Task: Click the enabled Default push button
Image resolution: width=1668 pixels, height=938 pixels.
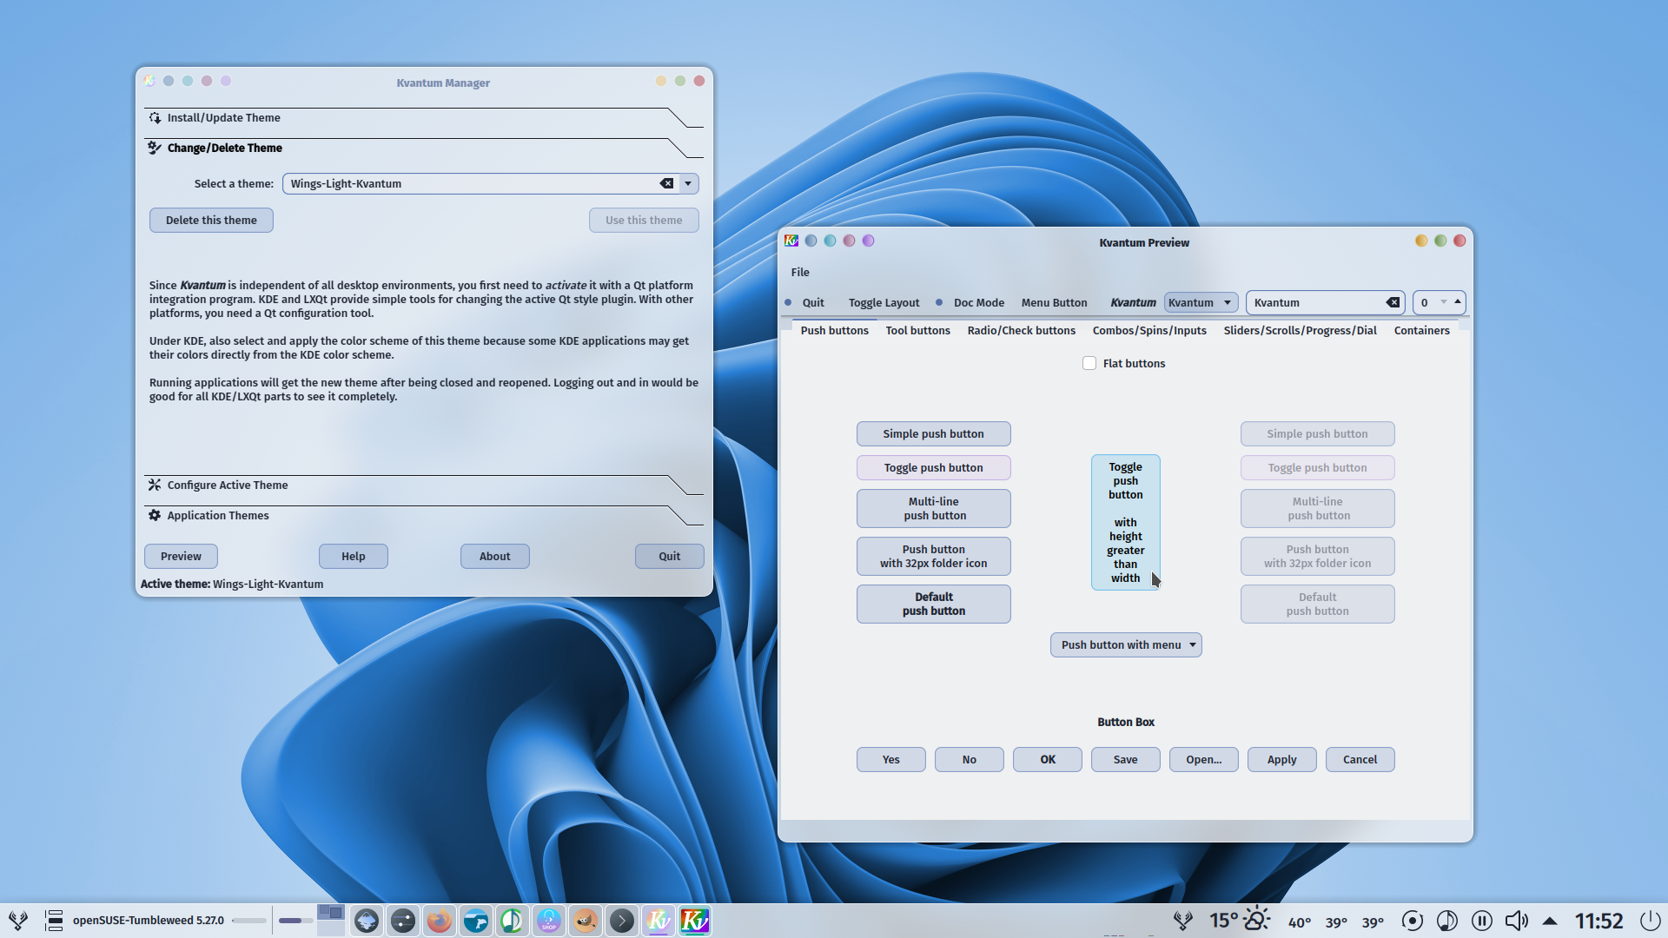Action: pos(934,604)
